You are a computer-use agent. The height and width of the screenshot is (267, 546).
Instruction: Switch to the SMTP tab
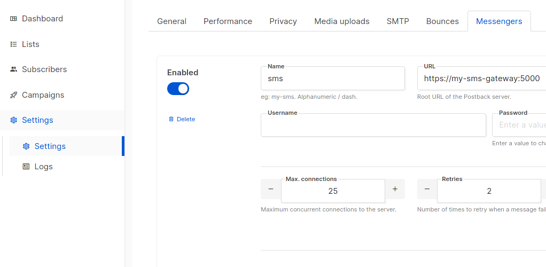coord(397,21)
